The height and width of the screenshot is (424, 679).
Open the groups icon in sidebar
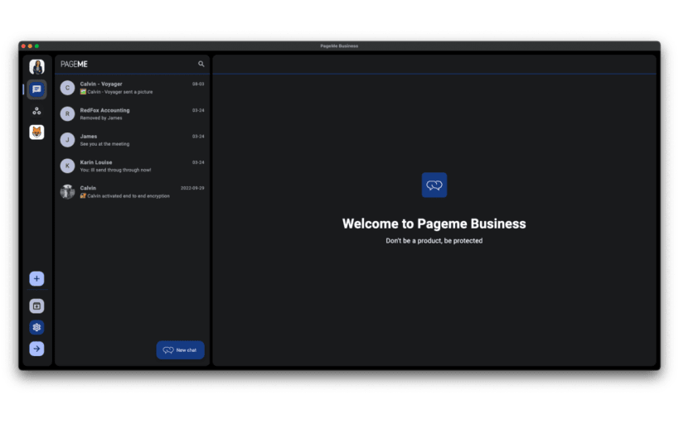(36, 111)
